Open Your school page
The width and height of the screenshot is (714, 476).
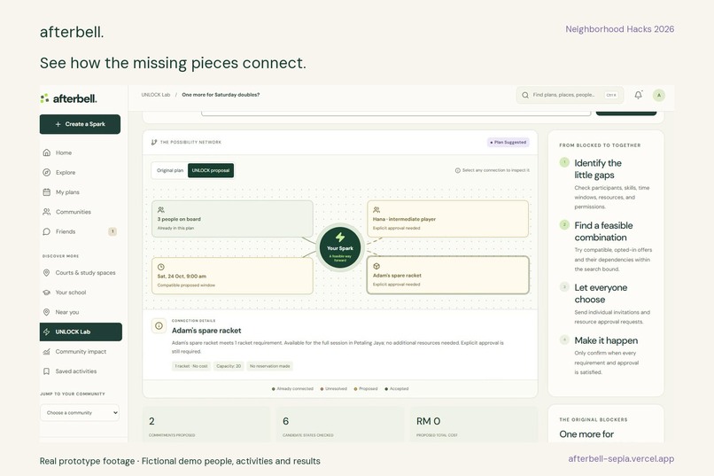[80, 293]
